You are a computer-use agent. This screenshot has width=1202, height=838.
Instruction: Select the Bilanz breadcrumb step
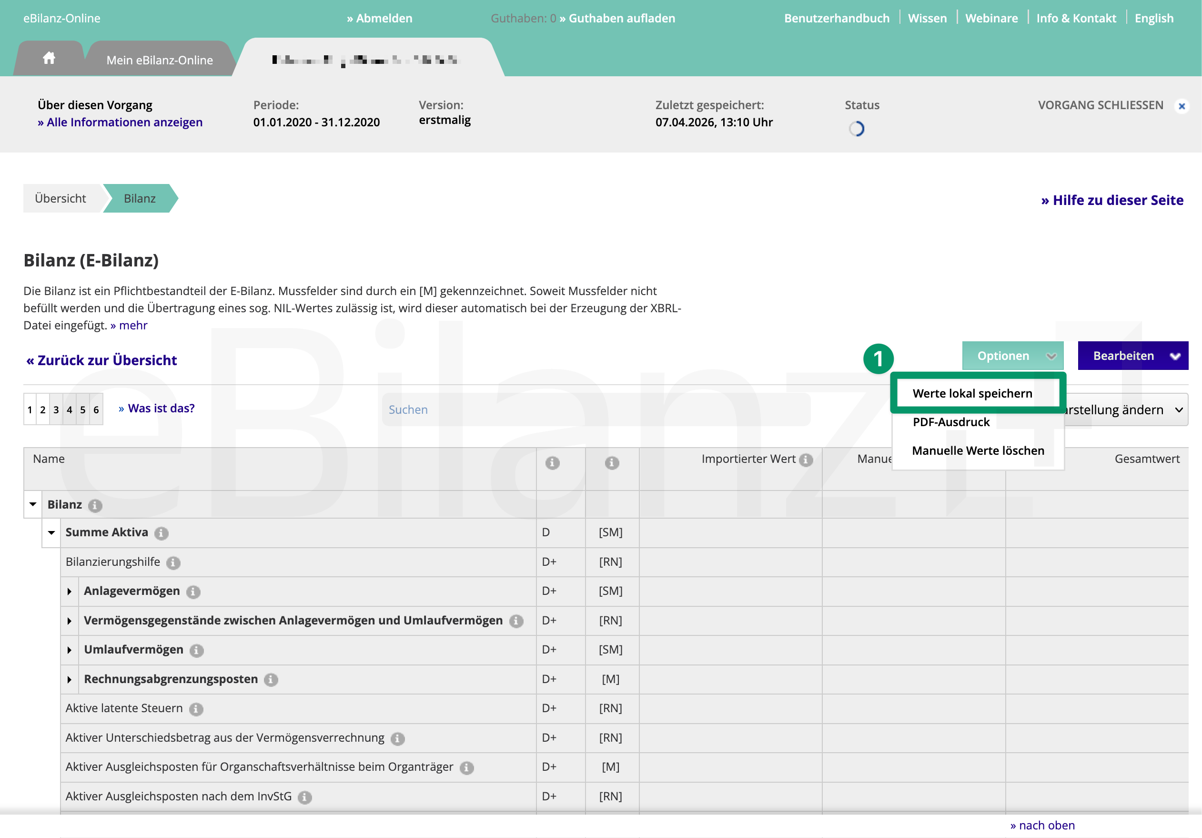[140, 198]
